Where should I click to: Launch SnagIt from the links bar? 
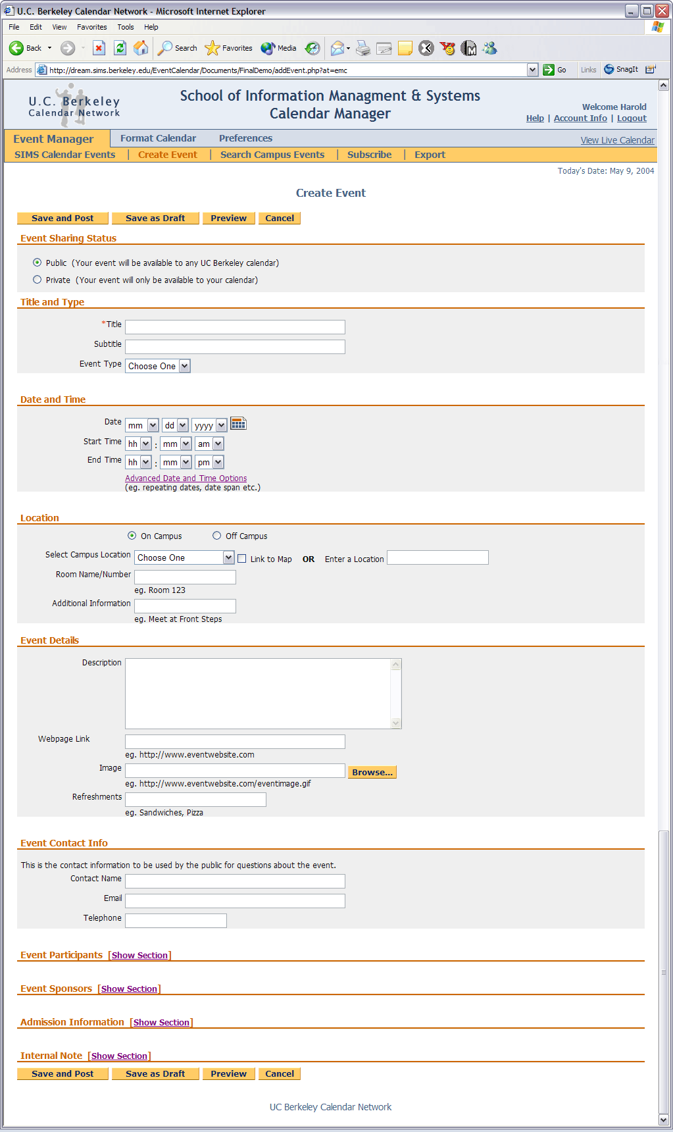(621, 69)
